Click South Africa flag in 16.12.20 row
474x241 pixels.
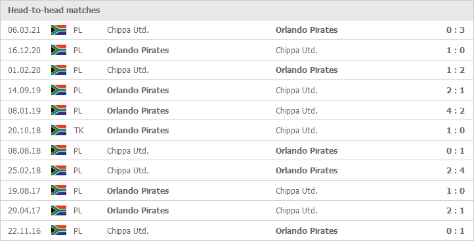tap(58, 50)
